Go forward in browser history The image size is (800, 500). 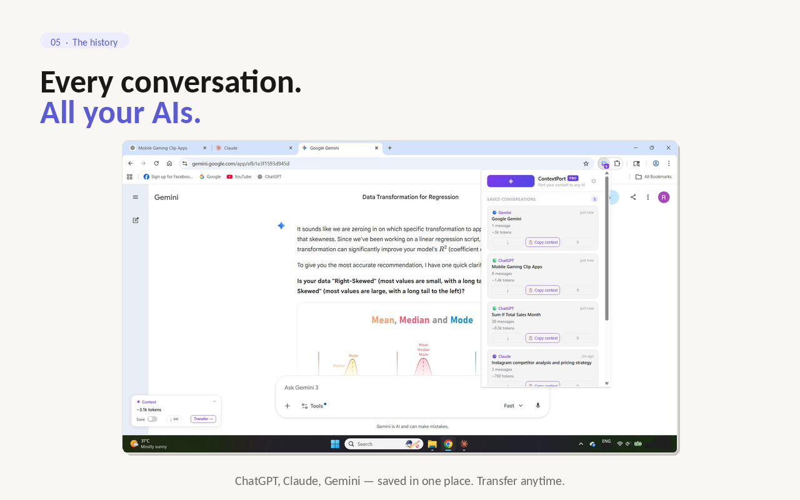pos(143,163)
